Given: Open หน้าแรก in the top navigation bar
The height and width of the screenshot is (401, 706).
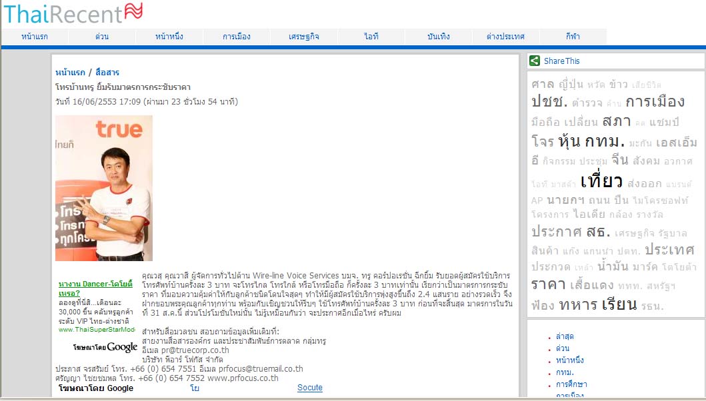Looking at the screenshot, I should (x=35, y=37).
